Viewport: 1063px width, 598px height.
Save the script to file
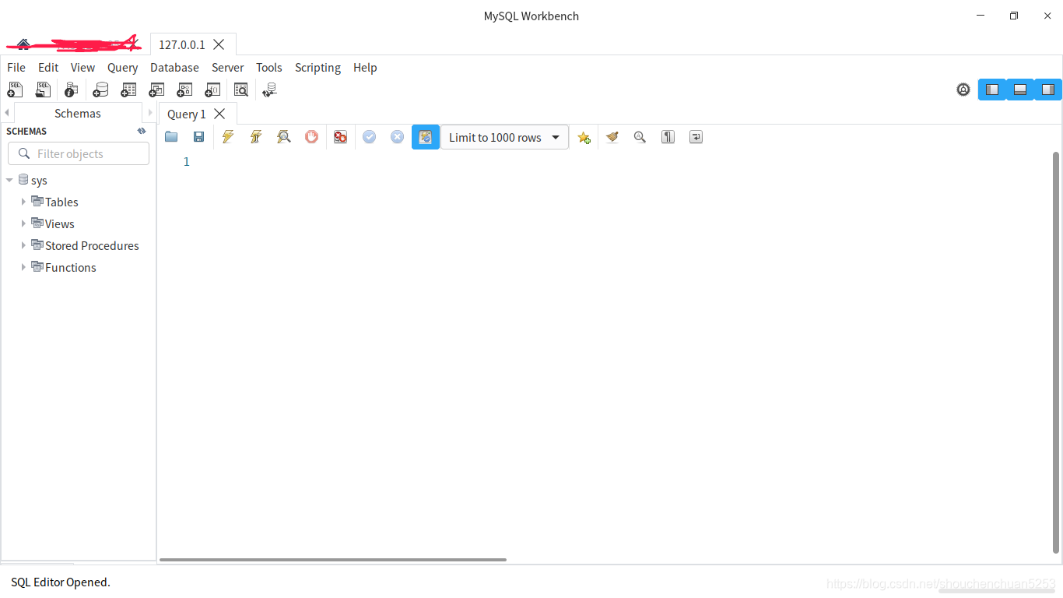point(199,137)
